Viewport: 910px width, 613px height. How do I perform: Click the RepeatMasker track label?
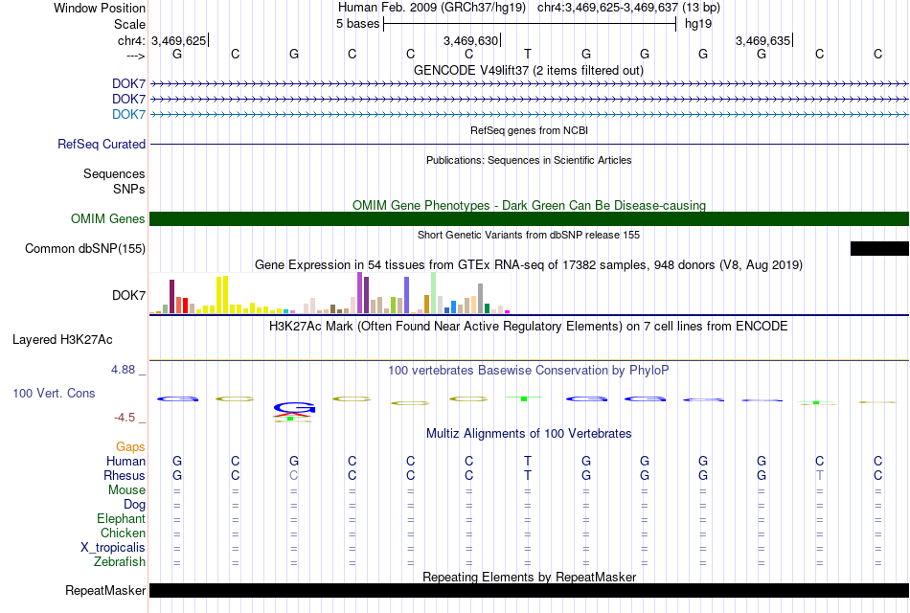point(105,590)
